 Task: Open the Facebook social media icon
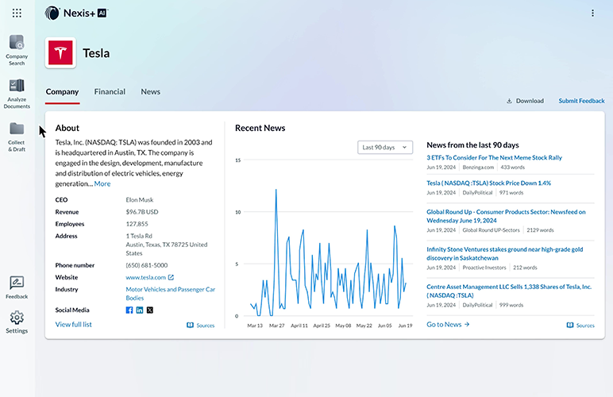click(x=129, y=310)
